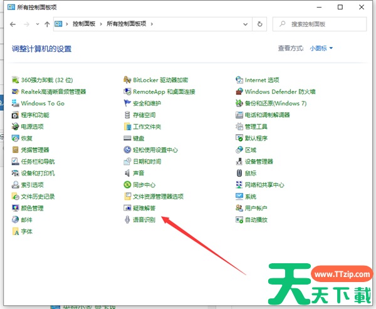Open 360强力卸载 (32 位)
Viewport: 376px width, 309px height.
pos(46,80)
